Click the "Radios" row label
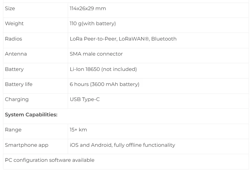 point(14,39)
